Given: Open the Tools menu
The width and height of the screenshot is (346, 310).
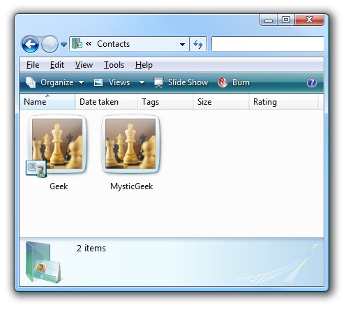Looking at the screenshot, I should pyautogui.click(x=114, y=65).
